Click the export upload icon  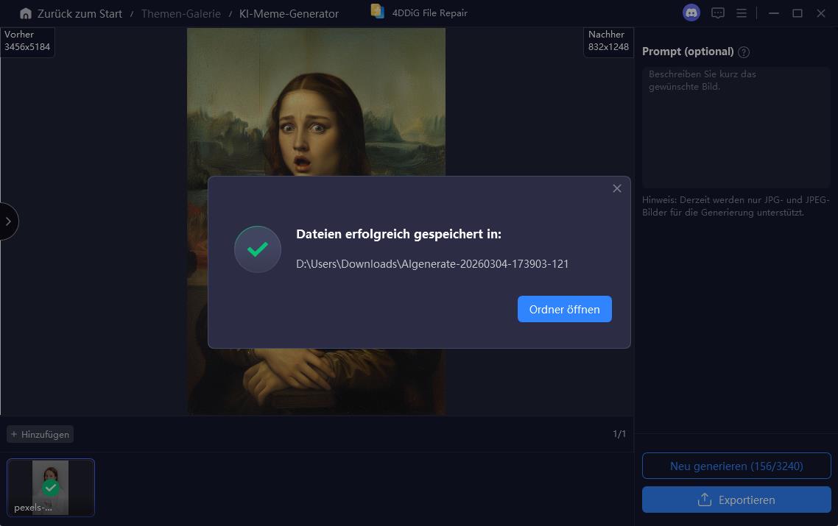pos(705,500)
